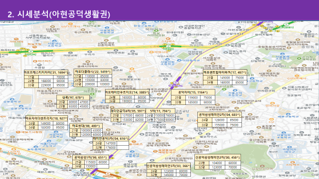
Task: Click the 43000 cell in 마포현대 table
Action: click(97, 131)
